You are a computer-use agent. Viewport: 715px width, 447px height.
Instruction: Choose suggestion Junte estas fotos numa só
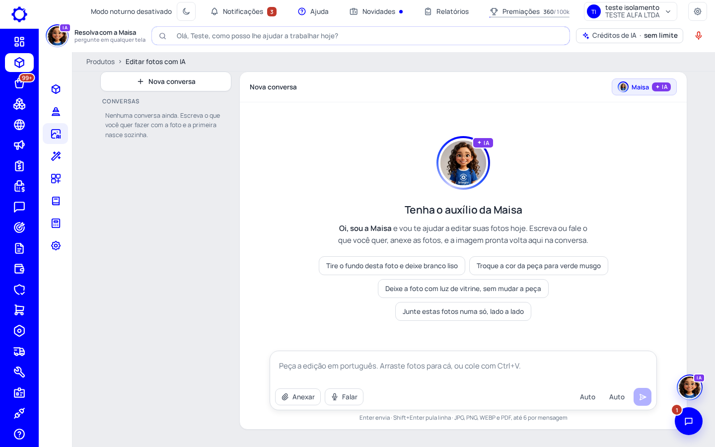coord(463,311)
